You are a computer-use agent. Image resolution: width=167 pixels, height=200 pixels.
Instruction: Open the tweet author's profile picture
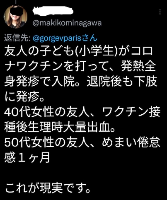pos(15,17)
